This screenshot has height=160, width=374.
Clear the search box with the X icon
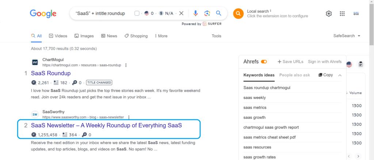[181, 13]
